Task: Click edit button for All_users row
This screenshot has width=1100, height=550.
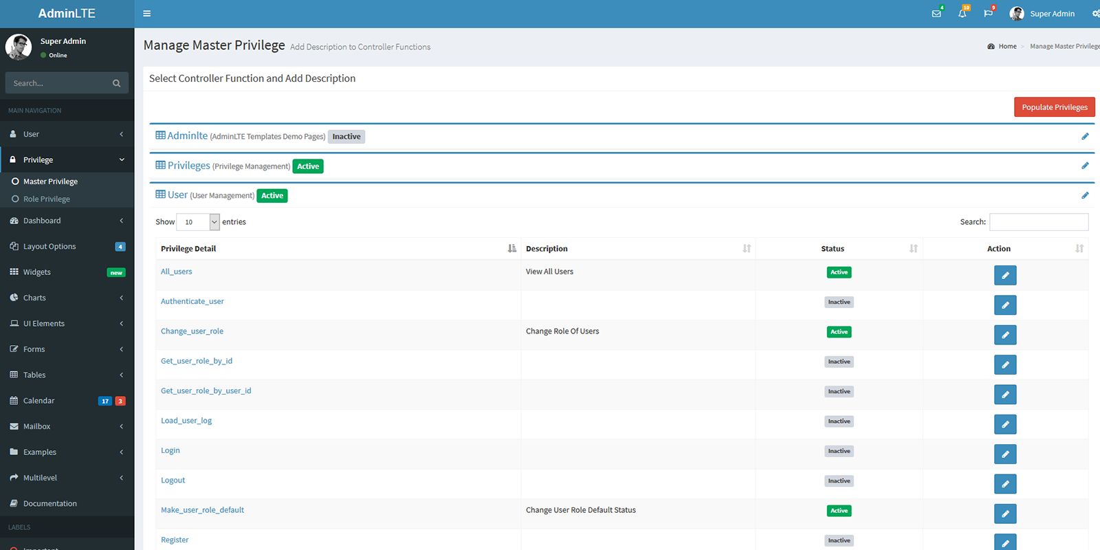Action: [1004, 276]
